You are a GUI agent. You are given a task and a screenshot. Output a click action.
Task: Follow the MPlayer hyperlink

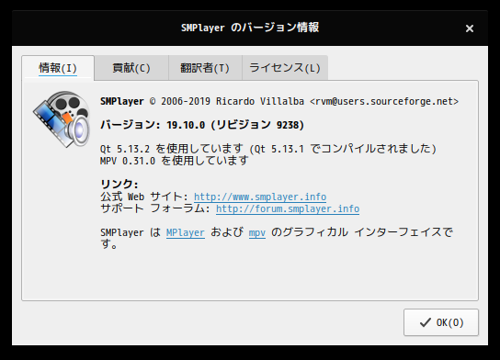tap(186, 232)
